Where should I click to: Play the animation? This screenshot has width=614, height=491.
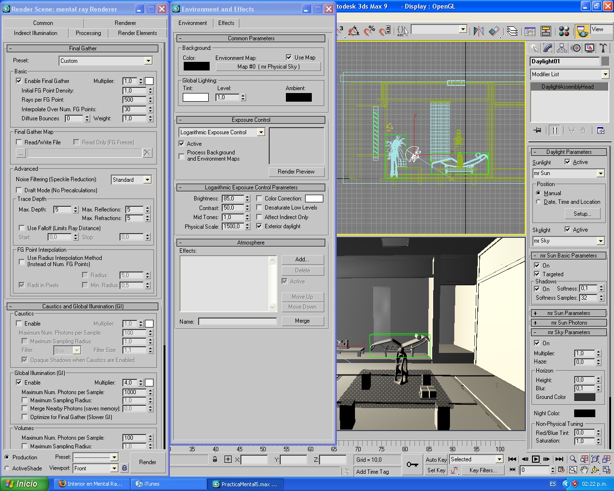(536, 459)
